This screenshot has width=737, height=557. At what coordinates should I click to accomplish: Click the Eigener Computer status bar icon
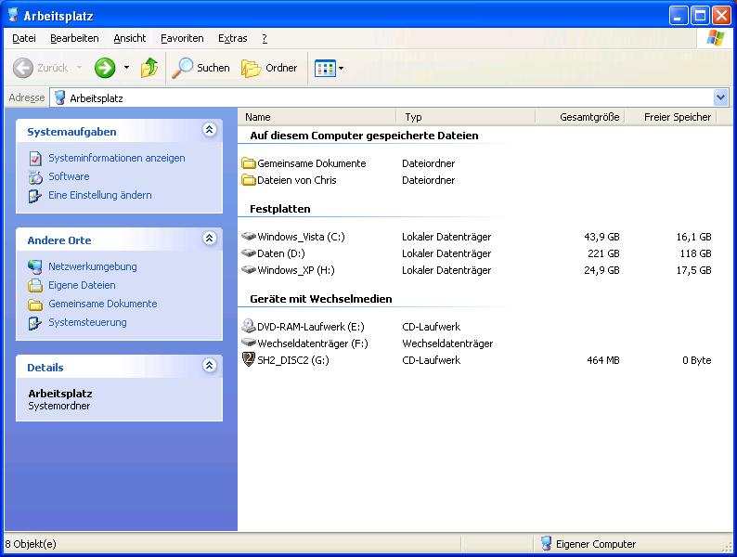tap(546, 543)
